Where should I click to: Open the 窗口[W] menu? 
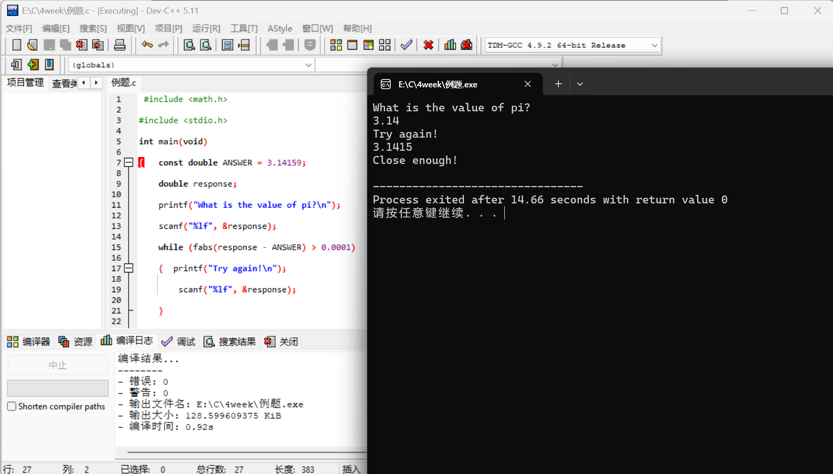pos(318,28)
